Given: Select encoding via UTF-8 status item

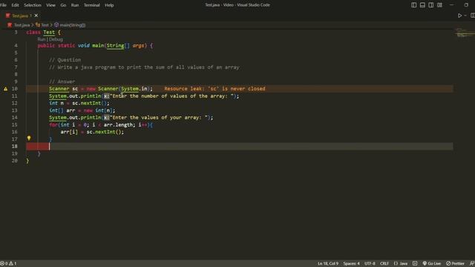Looking at the screenshot, I should pos(370,263).
